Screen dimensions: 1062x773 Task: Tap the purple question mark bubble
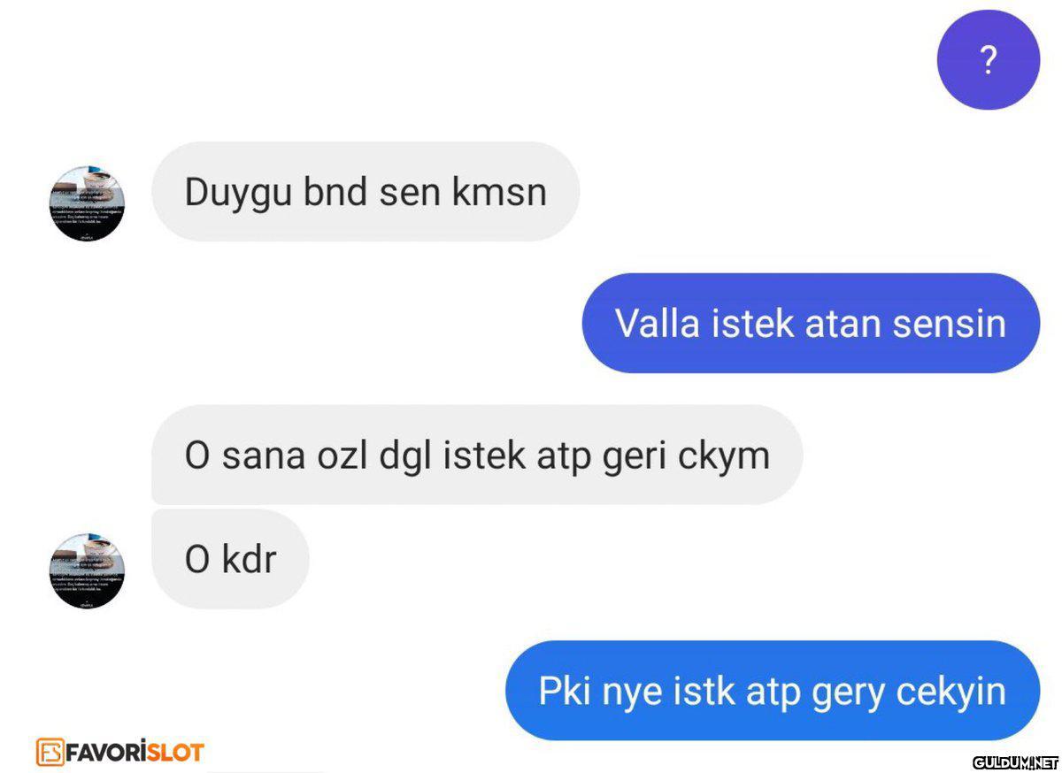[x=988, y=59]
